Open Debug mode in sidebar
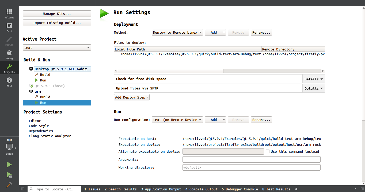365x192 pixels. (9, 54)
